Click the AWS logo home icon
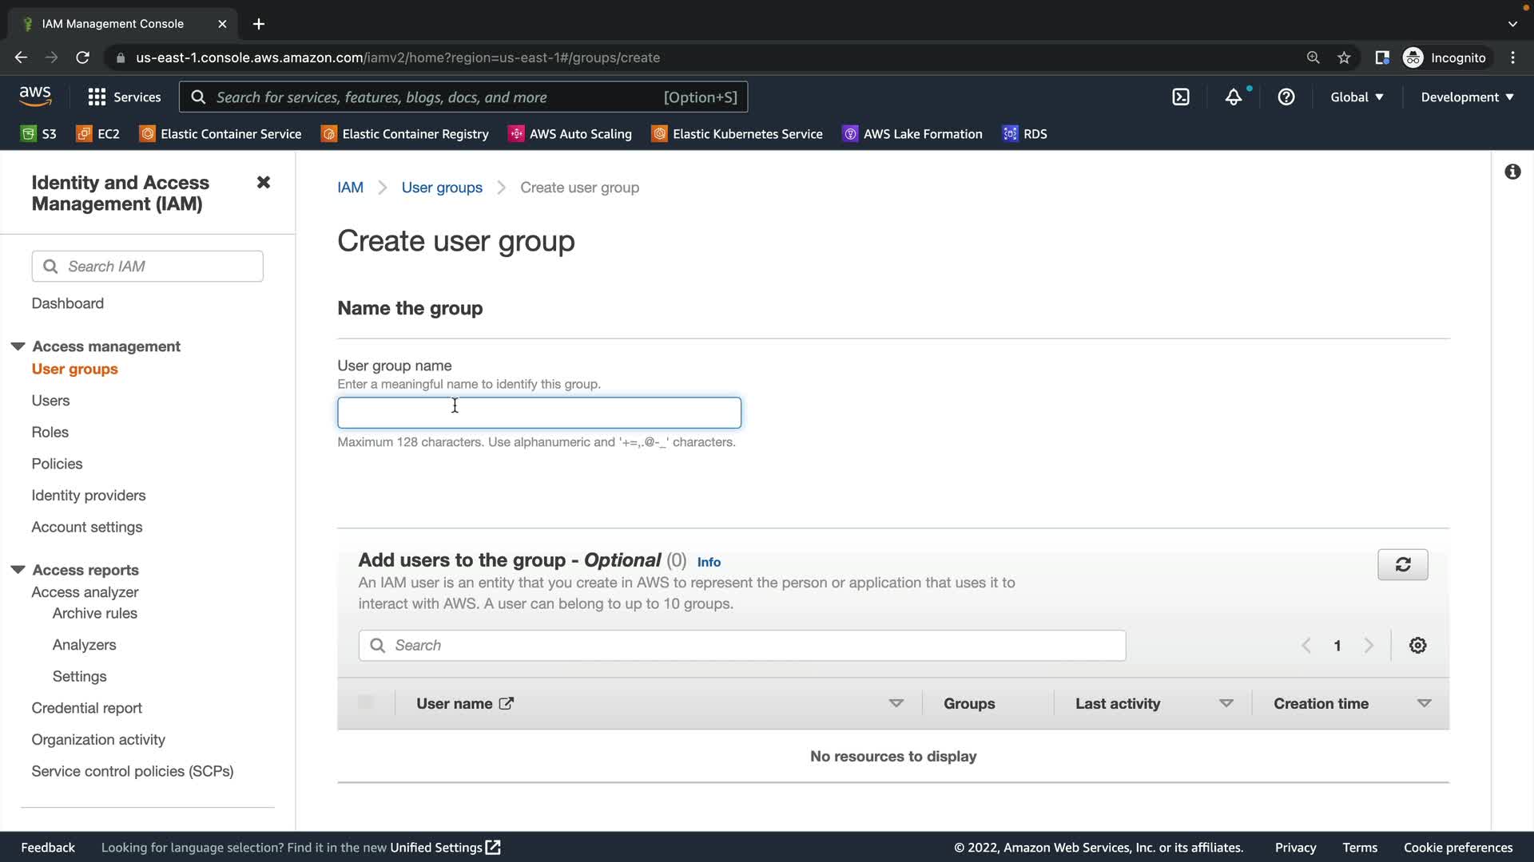This screenshot has height=862, width=1534. [35, 96]
